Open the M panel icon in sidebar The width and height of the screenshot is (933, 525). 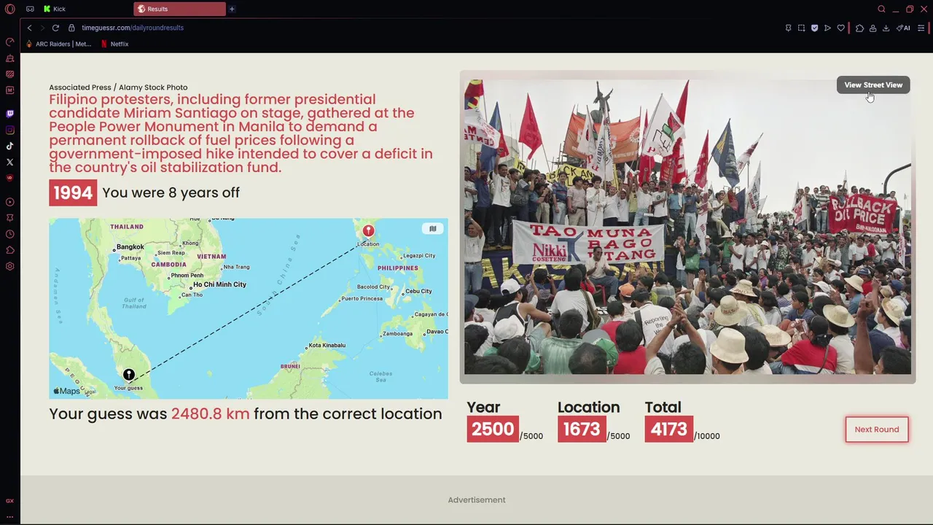tap(9, 90)
